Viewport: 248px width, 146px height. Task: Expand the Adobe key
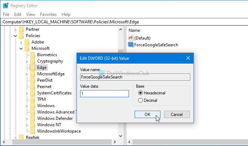21,42
